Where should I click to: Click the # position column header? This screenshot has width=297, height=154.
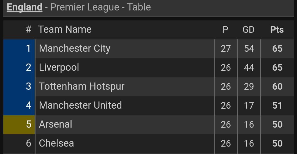coord(28,29)
